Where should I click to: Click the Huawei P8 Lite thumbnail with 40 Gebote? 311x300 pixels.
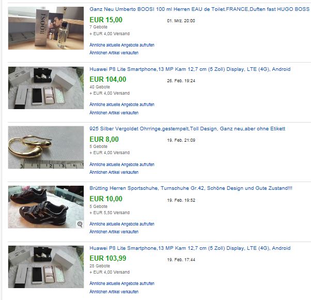(46, 88)
